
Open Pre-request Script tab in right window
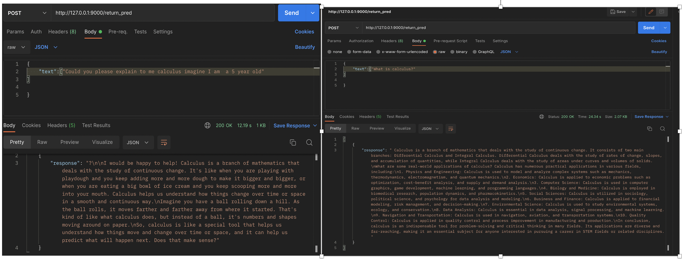coord(450,41)
